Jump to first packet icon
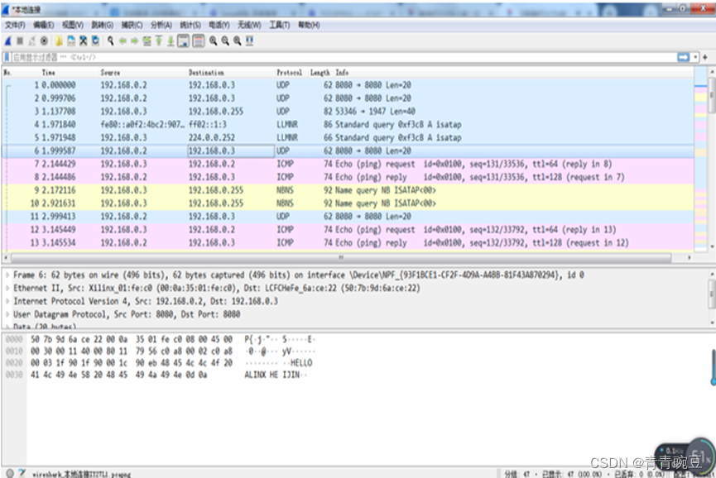 (158, 41)
